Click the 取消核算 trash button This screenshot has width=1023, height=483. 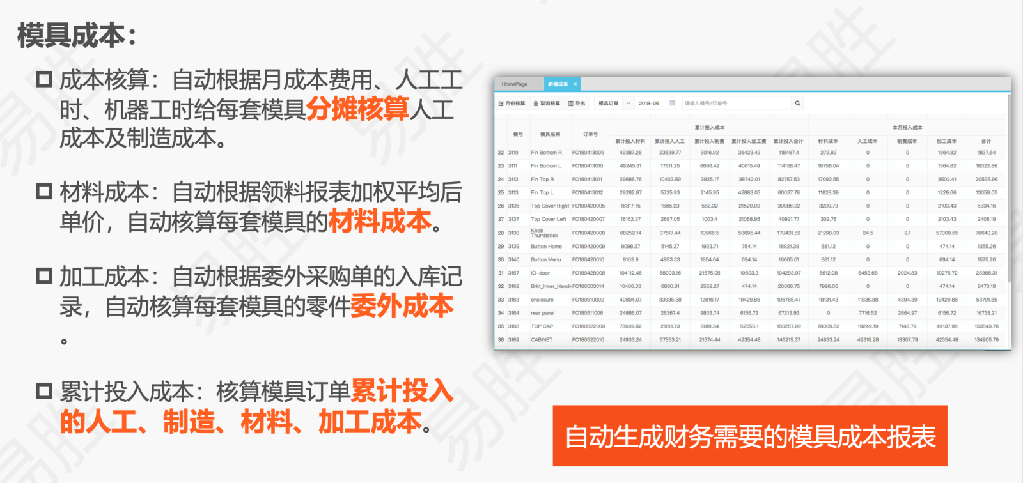coord(547,103)
